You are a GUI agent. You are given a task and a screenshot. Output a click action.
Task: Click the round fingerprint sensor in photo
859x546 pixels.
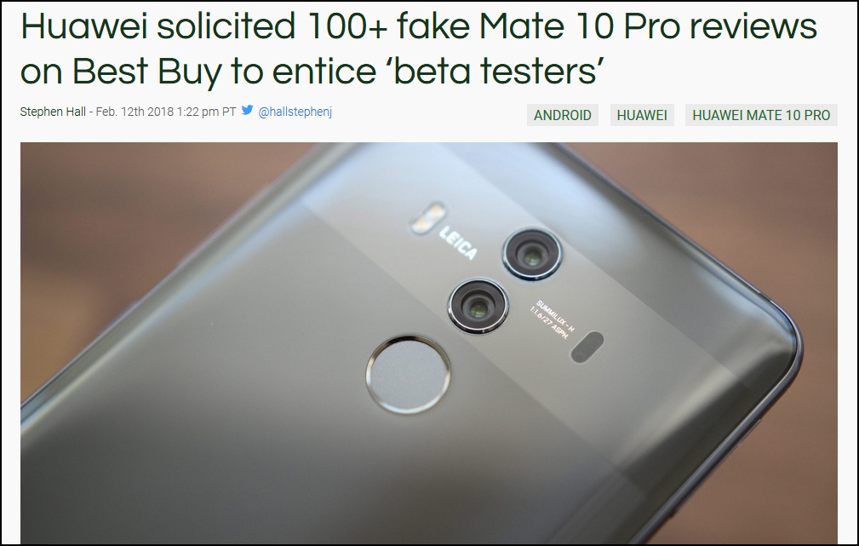(x=408, y=374)
